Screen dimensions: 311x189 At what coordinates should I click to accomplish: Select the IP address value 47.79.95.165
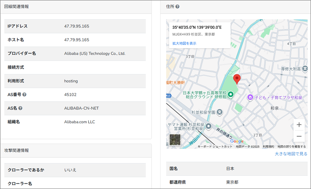(77, 26)
